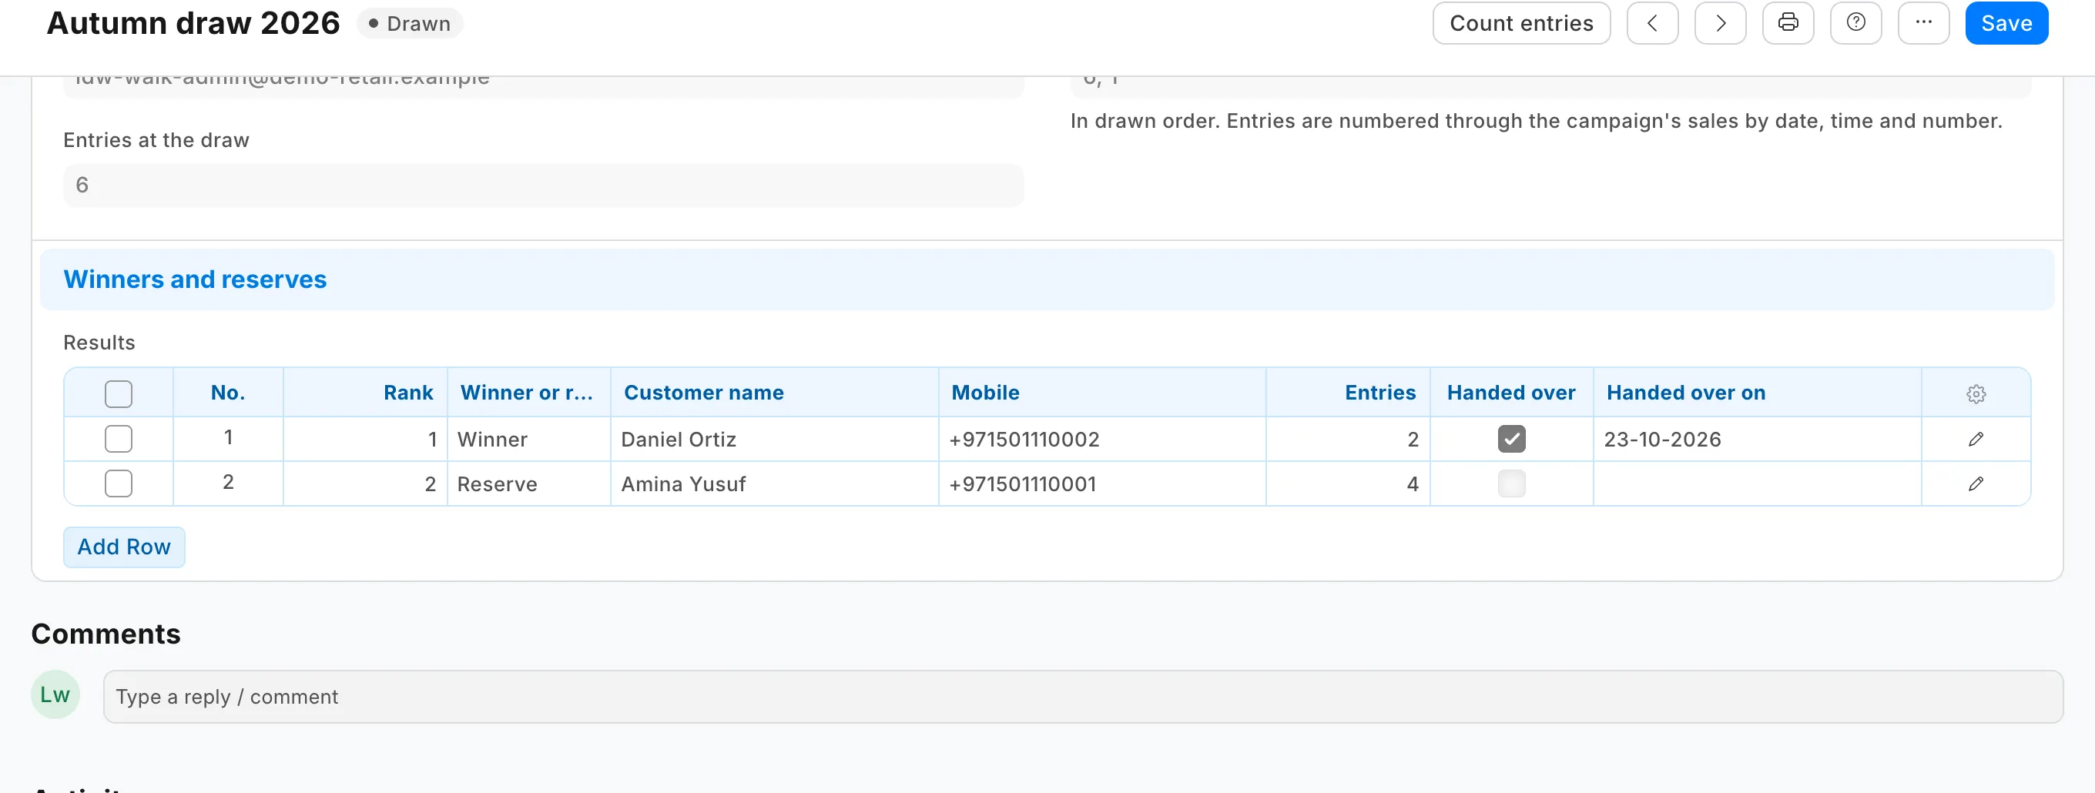Click the Entries at the draw field
2095x793 pixels.
543,186
